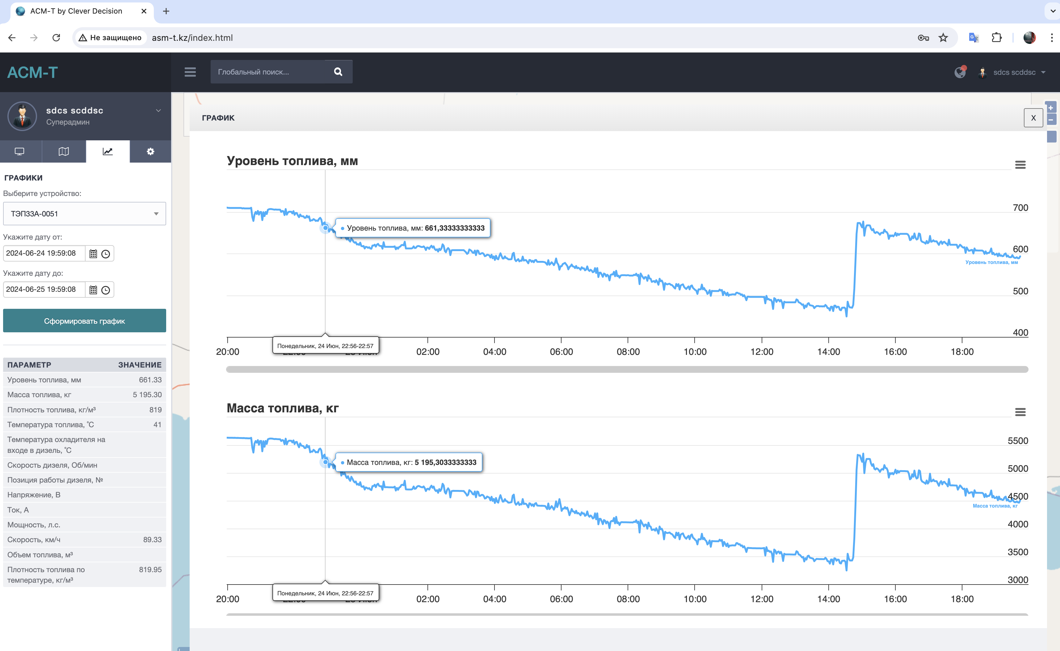Open the gear settings tab
1060x651 pixels.
(x=150, y=151)
